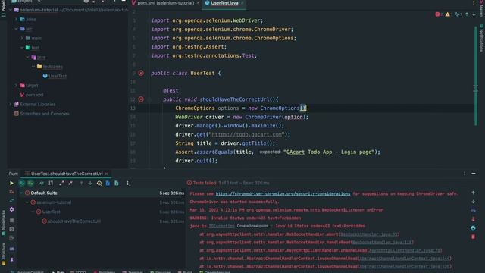Toggle auto-test icon in Run sidebar
485x273 pixels.
(x=12, y=200)
